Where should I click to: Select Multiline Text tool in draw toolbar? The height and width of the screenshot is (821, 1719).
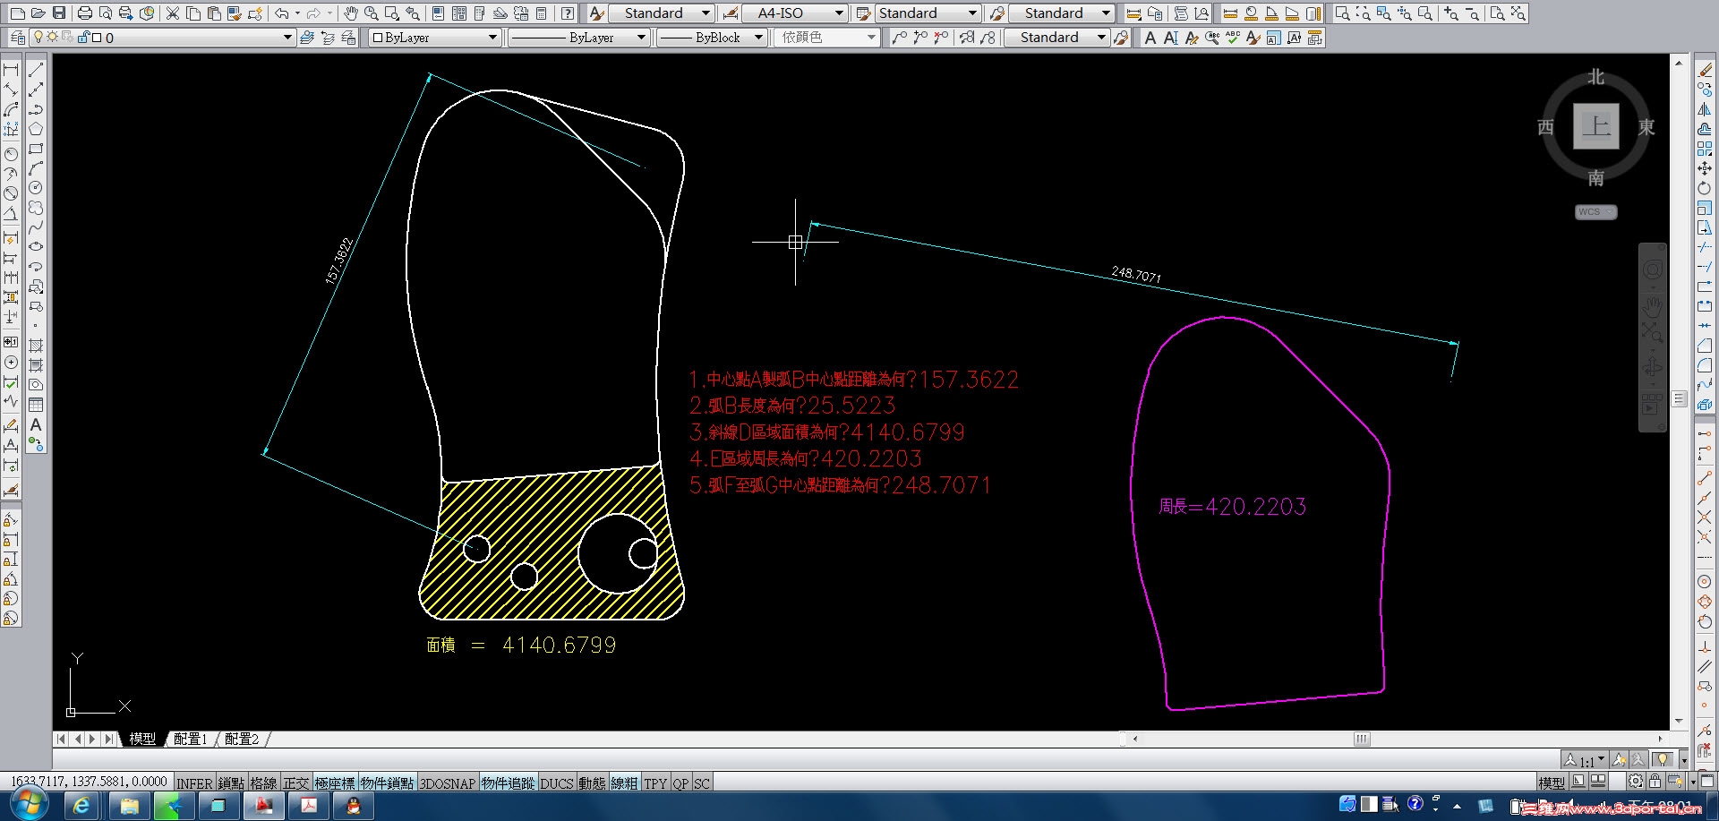[x=36, y=424]
